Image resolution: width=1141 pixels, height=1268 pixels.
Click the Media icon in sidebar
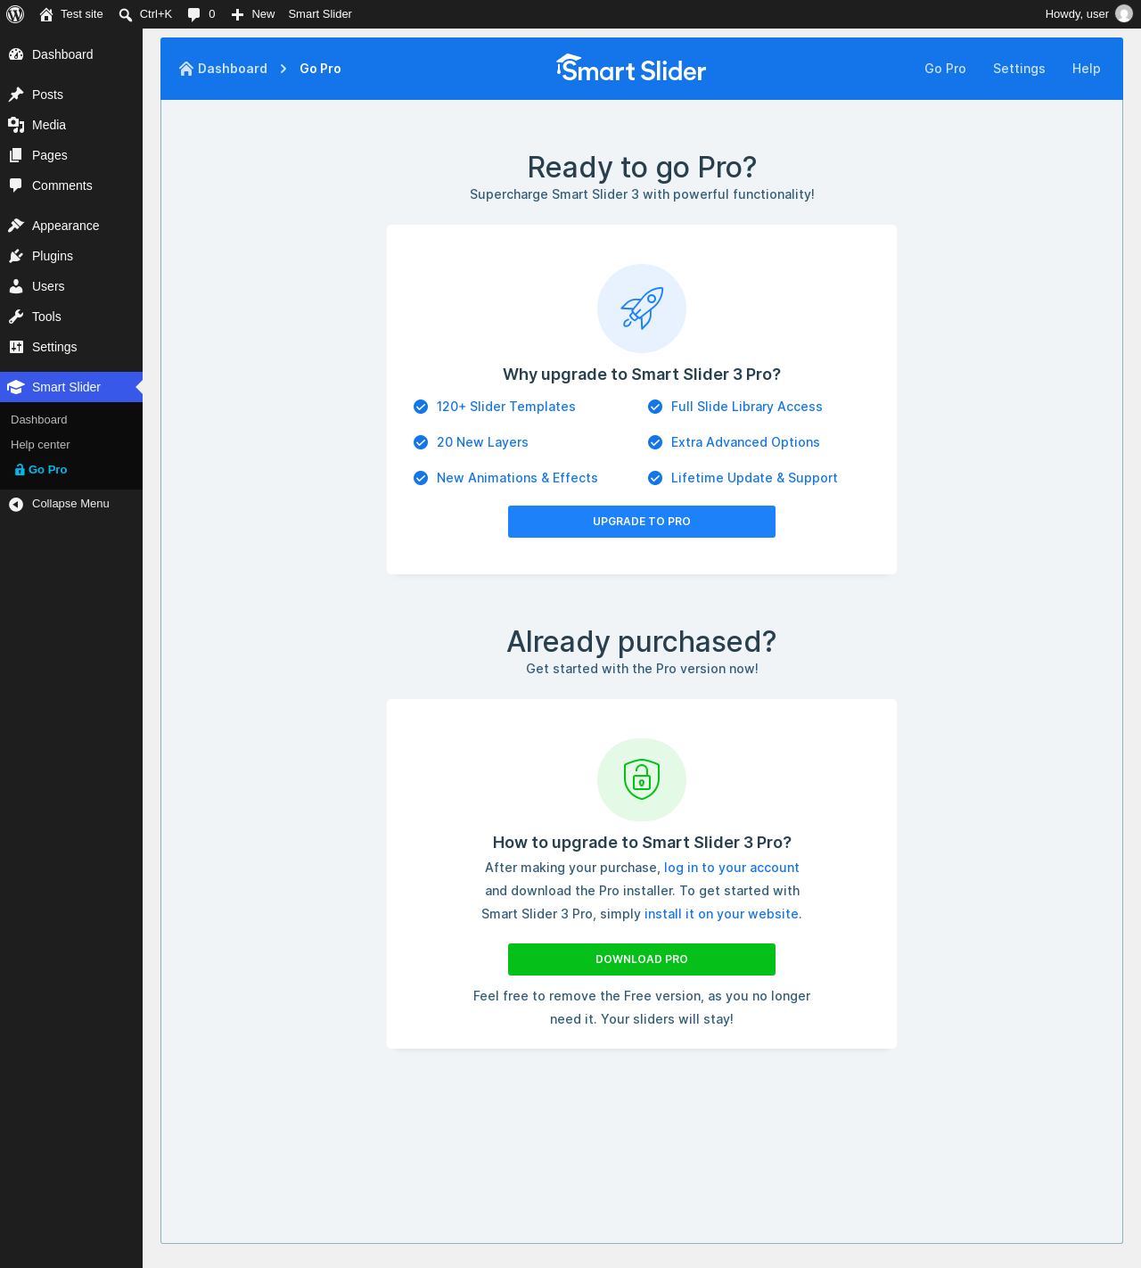pyautogui.click(x=16, y=125)
